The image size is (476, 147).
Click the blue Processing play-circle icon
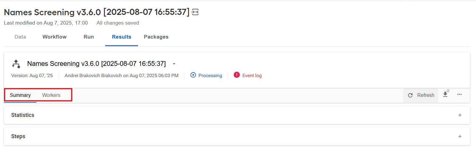tap(193, 75)
